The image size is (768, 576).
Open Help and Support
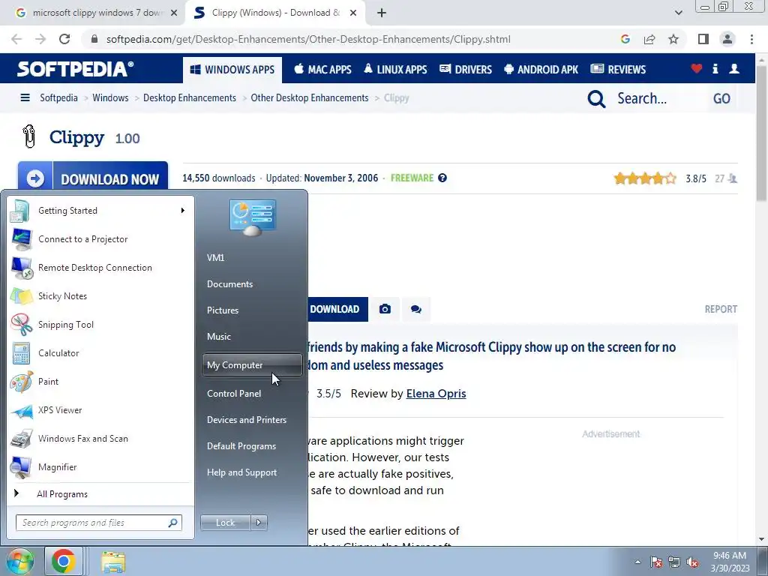[241, 472]
